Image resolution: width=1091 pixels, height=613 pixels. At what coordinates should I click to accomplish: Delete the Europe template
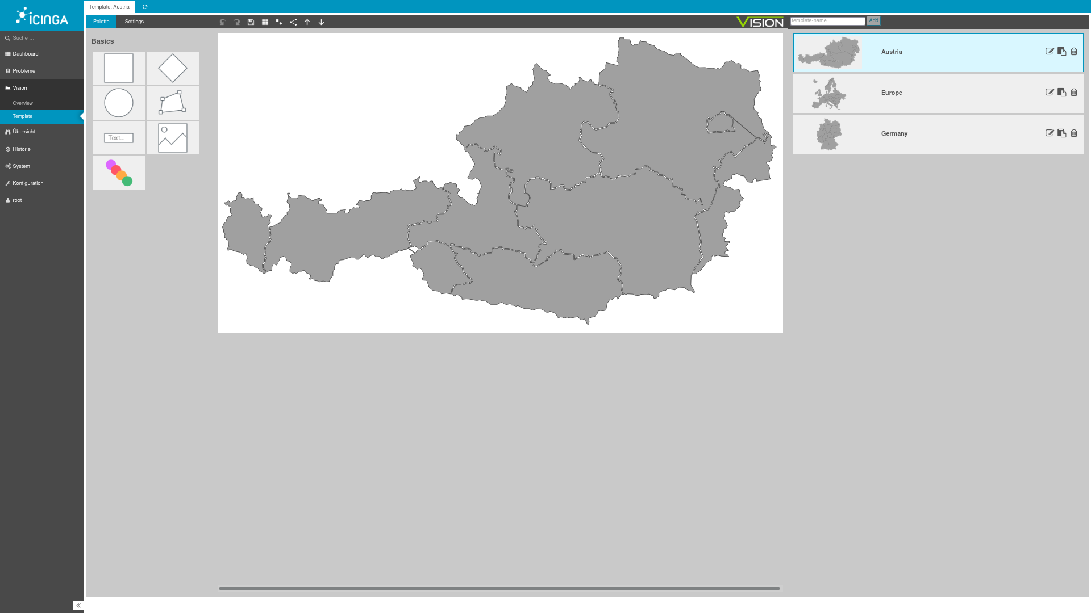point(1074,93)
